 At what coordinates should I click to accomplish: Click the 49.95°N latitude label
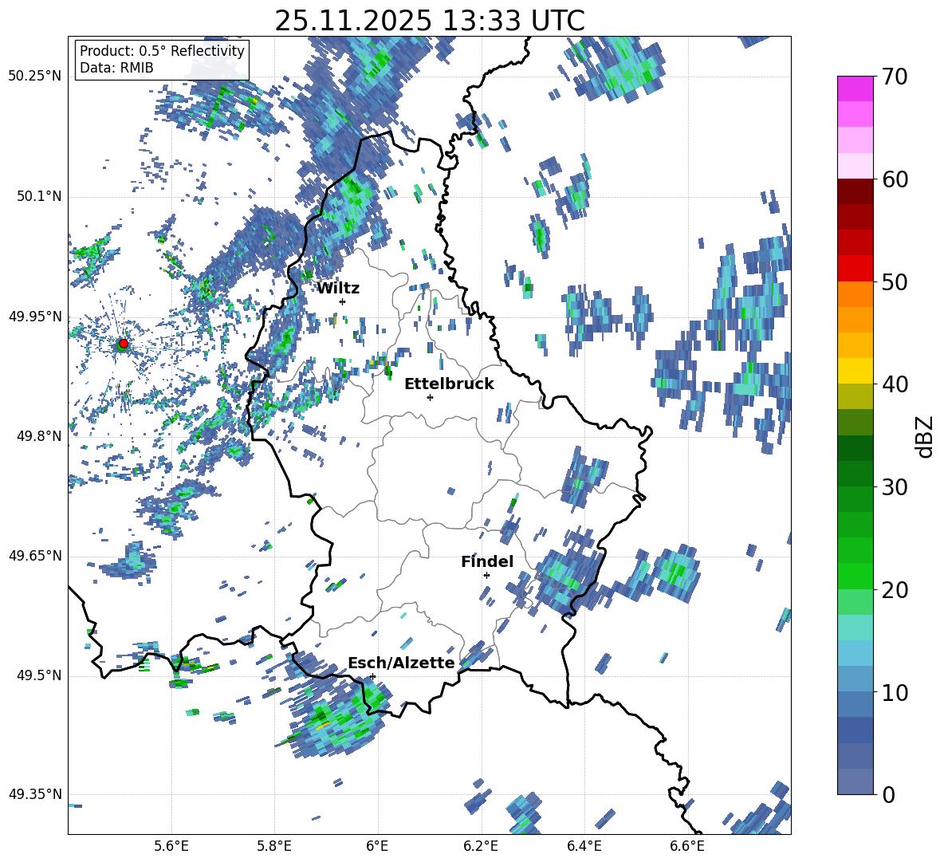click(x=35, y=316)
